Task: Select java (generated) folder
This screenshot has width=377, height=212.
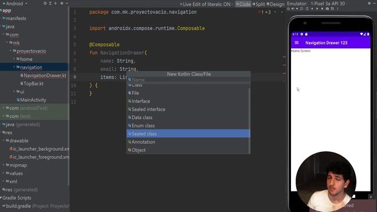Action: (x=21, y=124)
